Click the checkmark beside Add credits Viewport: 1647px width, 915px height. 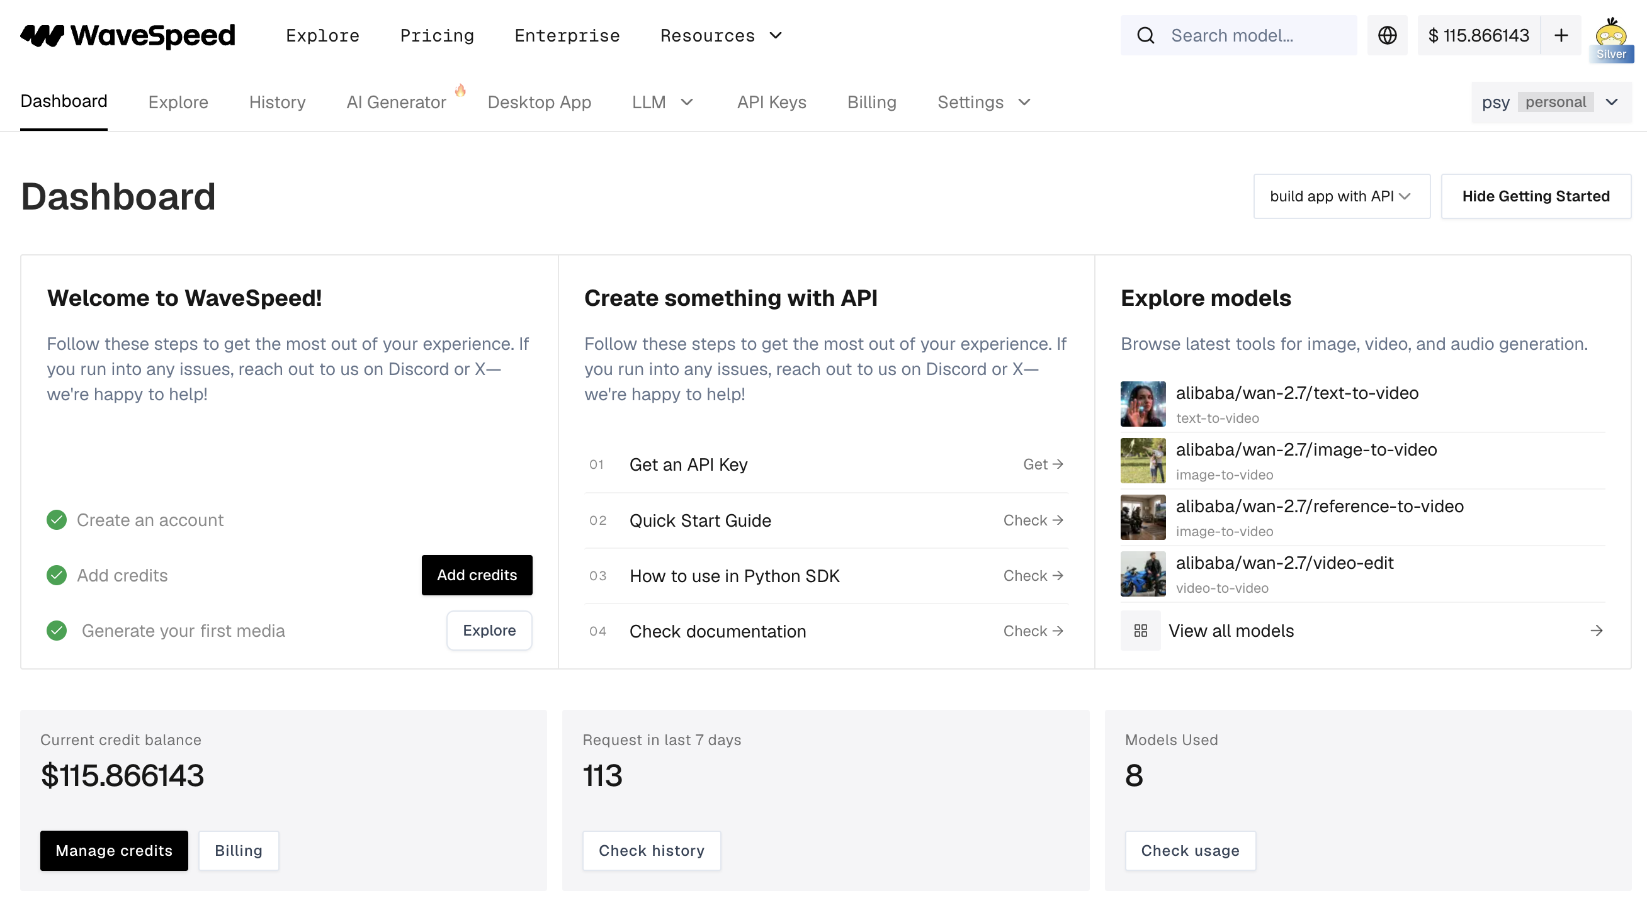[x=56, y=575]
